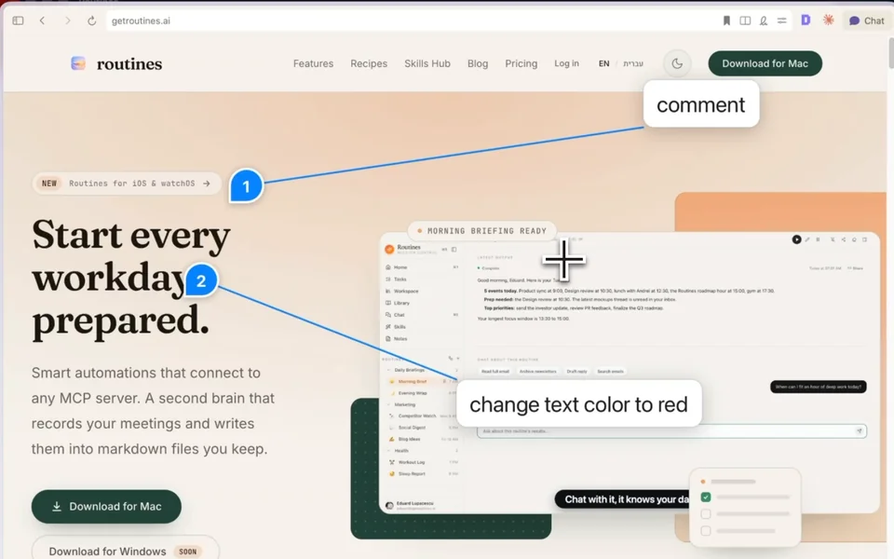The image size is (894, 559).
Task: Open the browser Chat panel
Action: pyautogui.click(x=867, y=20)
